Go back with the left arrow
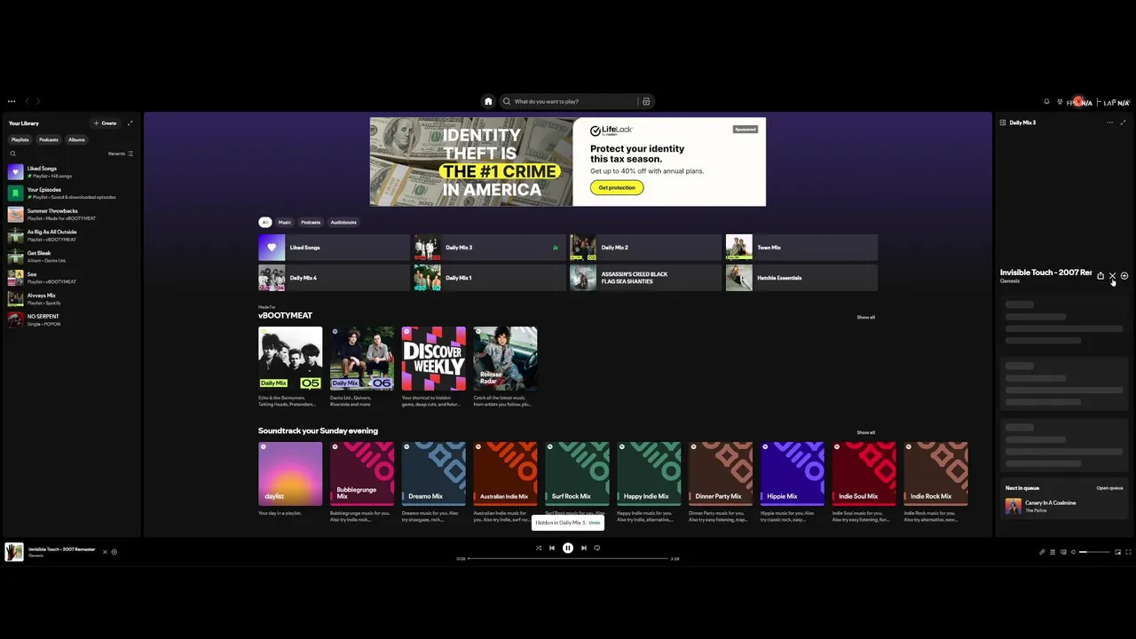This screenshot has height=639, width=1136. point(27,101)
